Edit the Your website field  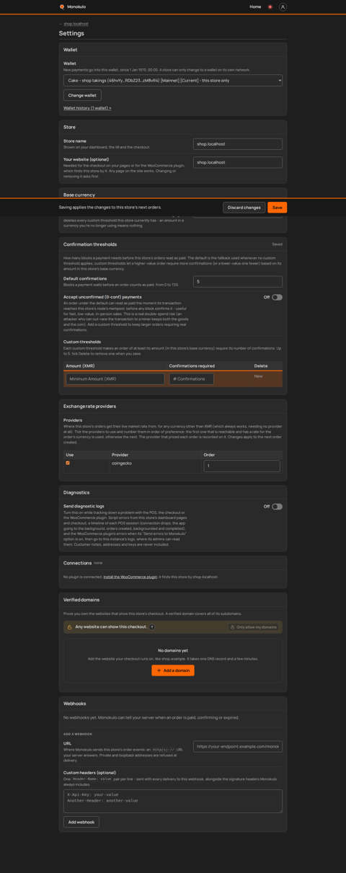[238, 162]
